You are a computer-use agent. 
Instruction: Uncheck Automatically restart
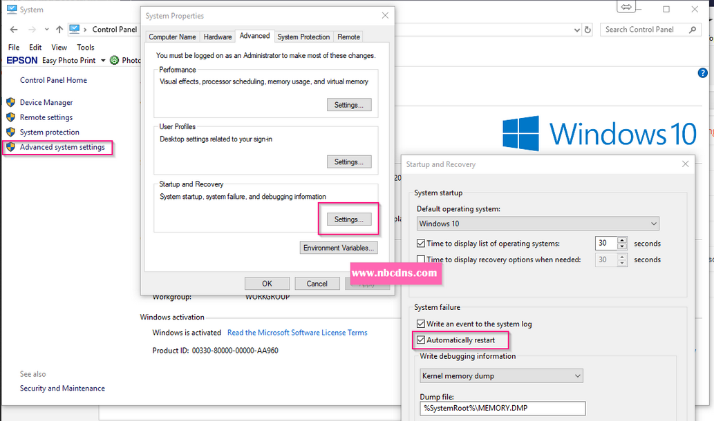pyautogui.click(x=421, y=340)
